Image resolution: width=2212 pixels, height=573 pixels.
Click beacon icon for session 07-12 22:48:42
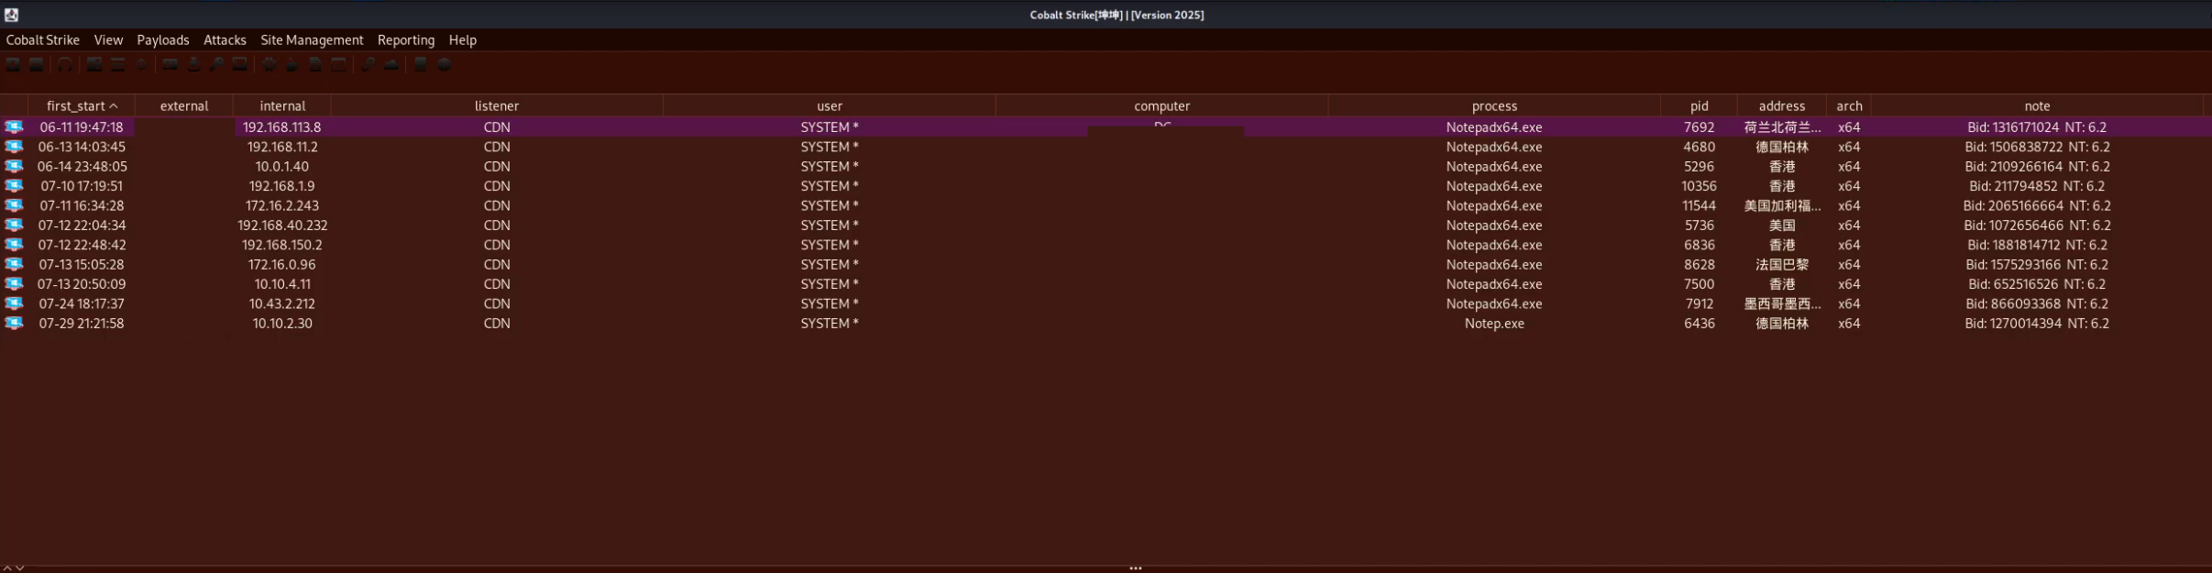[14, 245]
